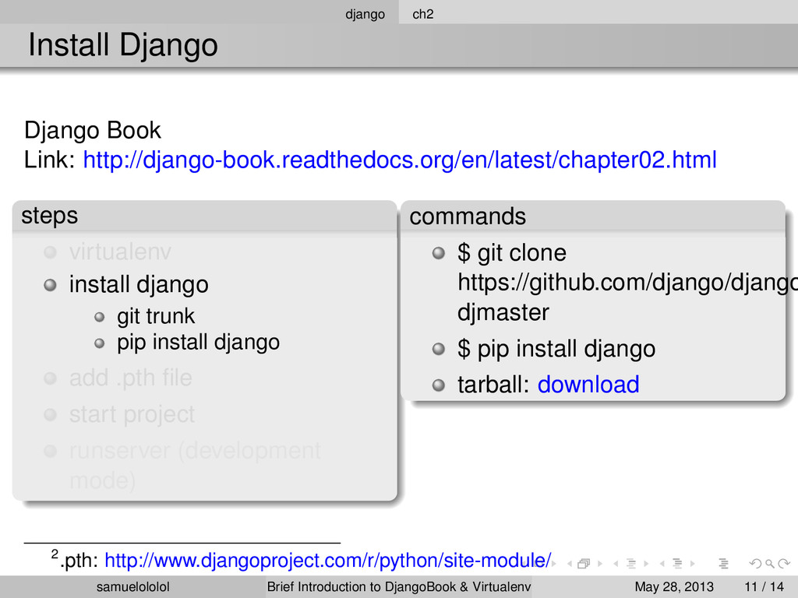Image resolution: width=798 pixels, height=598 pixels.
Task: Click the 'commands' block heading
Action: click(x=468, y=216)
